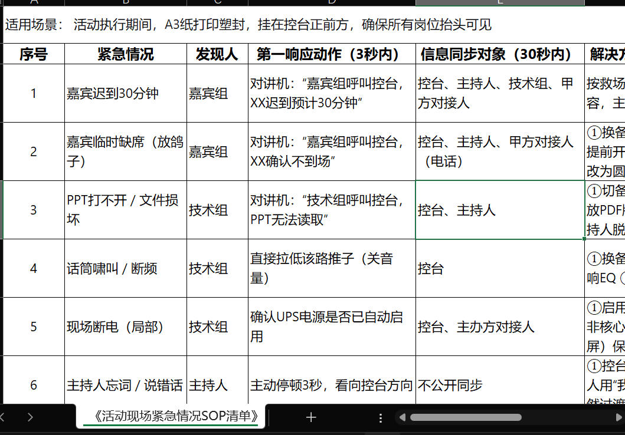This screenshot has width=625, height=435.
Task: Select the 适用场景 description row
Action: point(314,25)
